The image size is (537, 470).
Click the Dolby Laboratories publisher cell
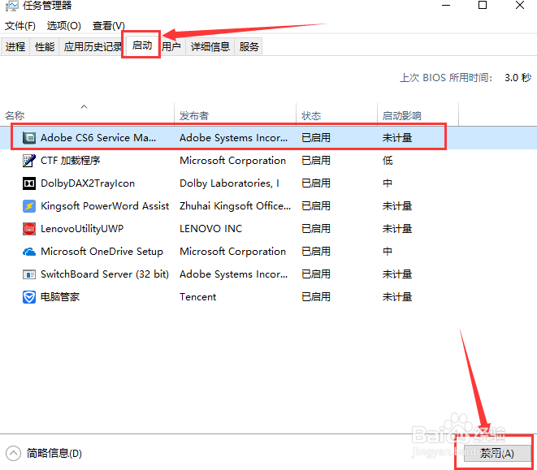point(229,183)
